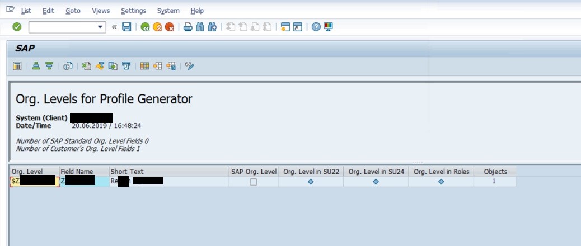Click inside the transaction command input field
This screenshot has height=246, width=581.
point(62,27)
